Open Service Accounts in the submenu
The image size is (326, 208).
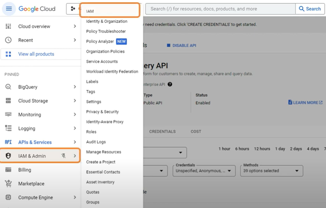[102, 62]
